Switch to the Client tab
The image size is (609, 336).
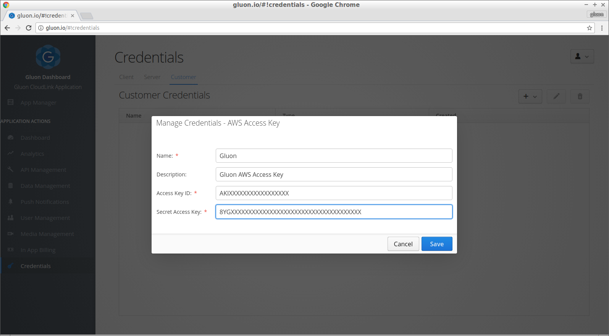(126, 77)
